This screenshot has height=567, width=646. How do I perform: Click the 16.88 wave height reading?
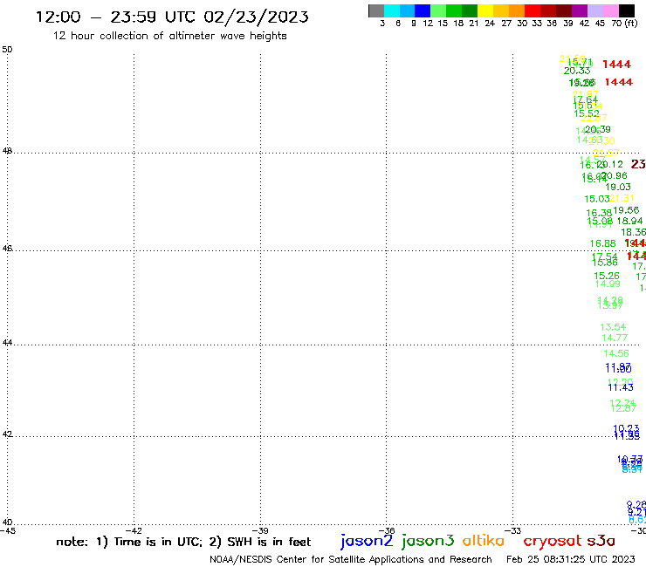click(x=602, y=243)
